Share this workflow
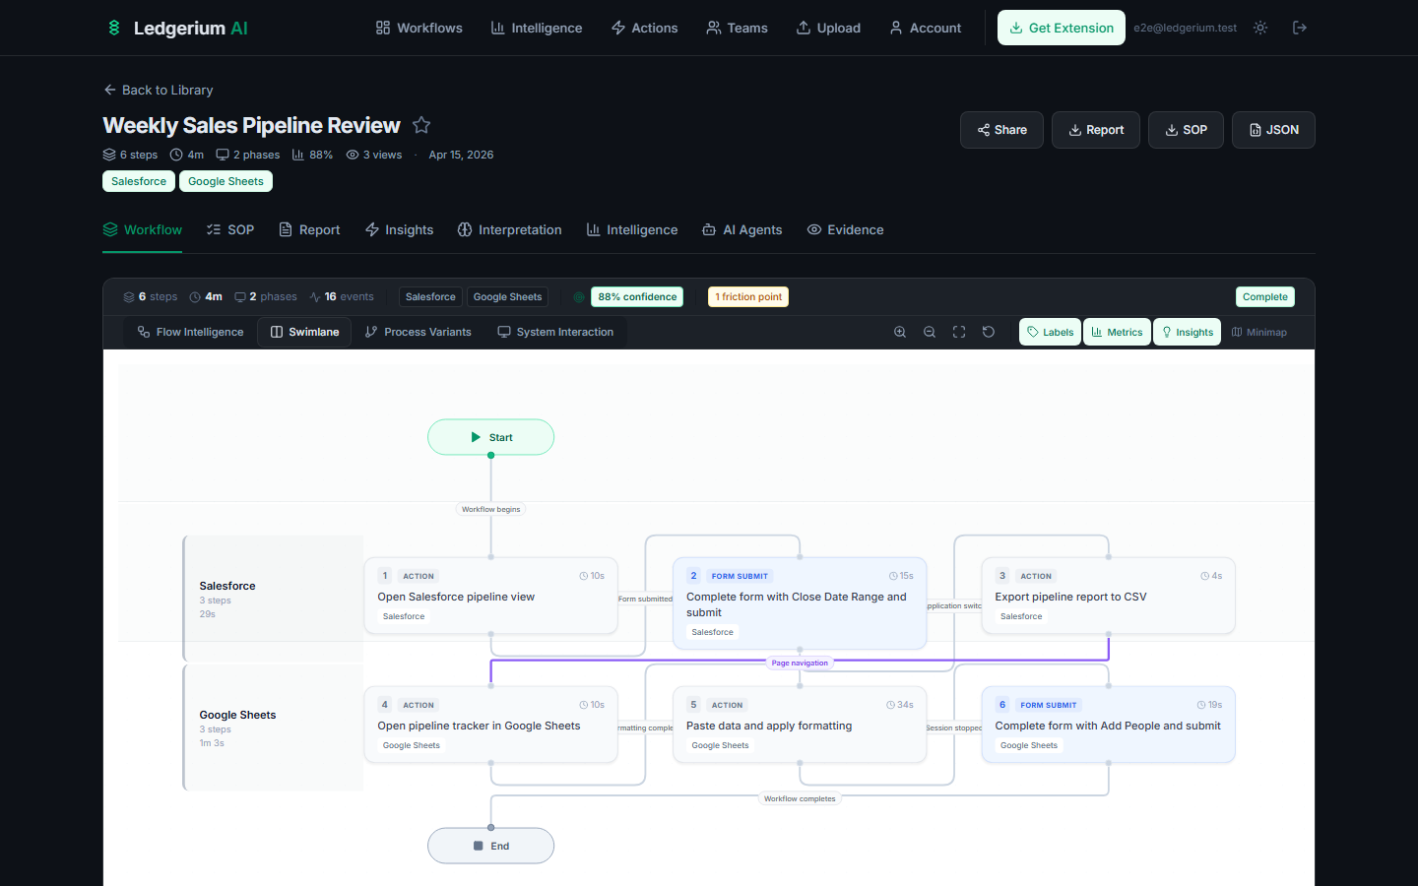 click(x=1001, y=130)
